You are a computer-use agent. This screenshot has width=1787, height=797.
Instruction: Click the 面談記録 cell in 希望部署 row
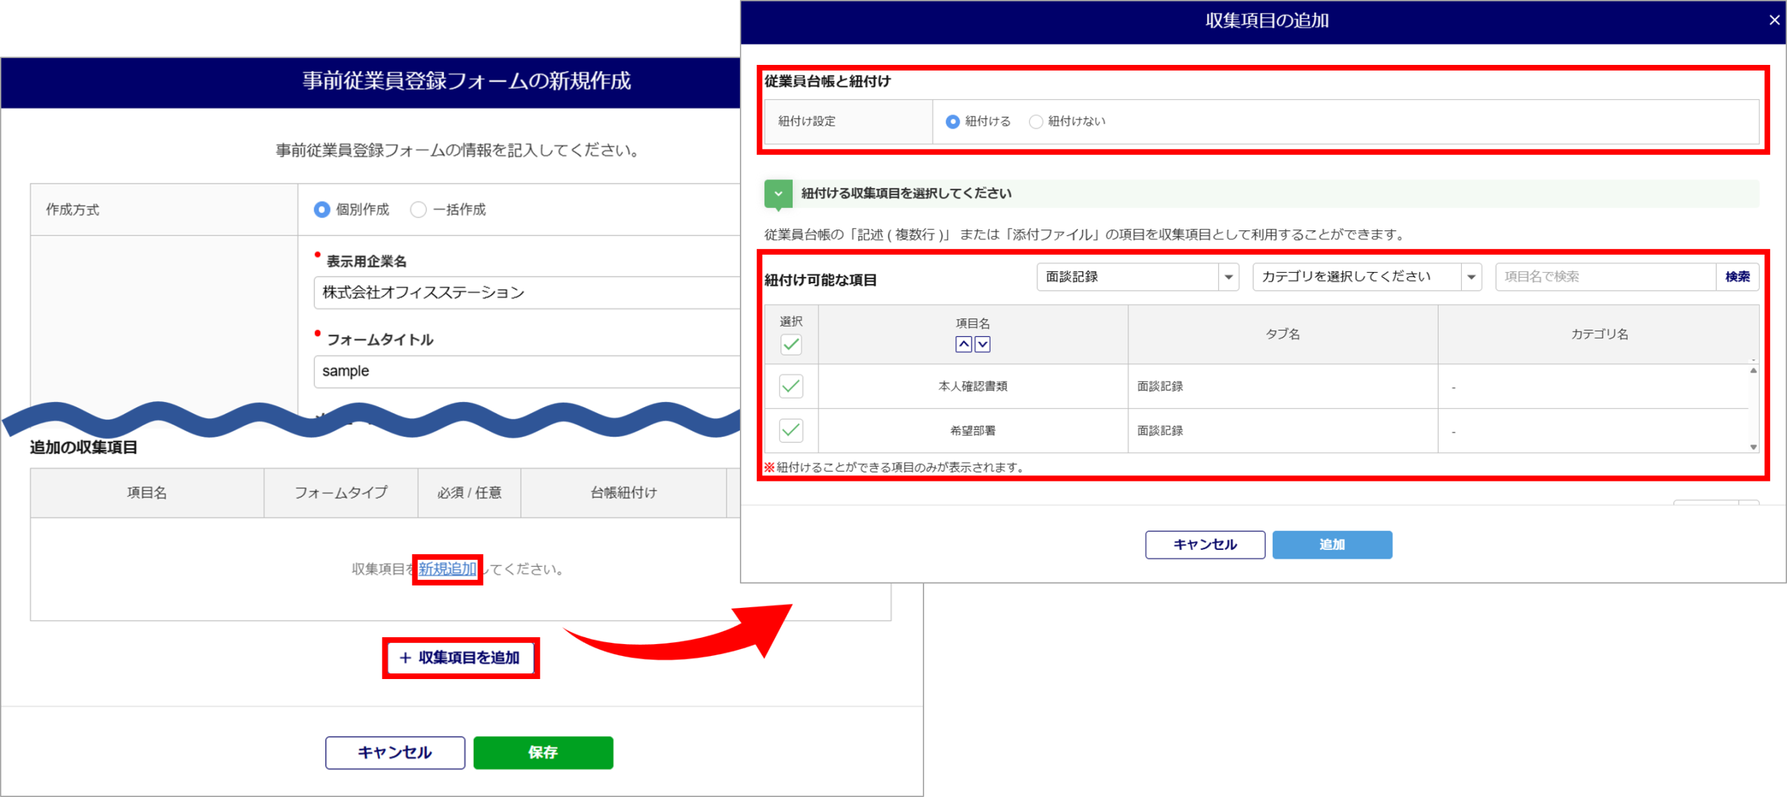pyautogui.click(x=1283, y=431)
